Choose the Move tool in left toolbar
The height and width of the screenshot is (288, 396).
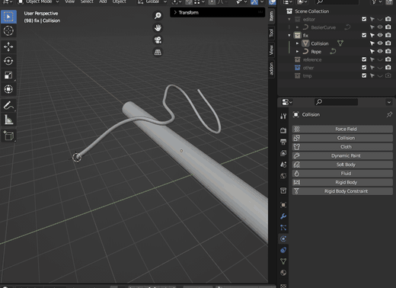tap(8, 46)
